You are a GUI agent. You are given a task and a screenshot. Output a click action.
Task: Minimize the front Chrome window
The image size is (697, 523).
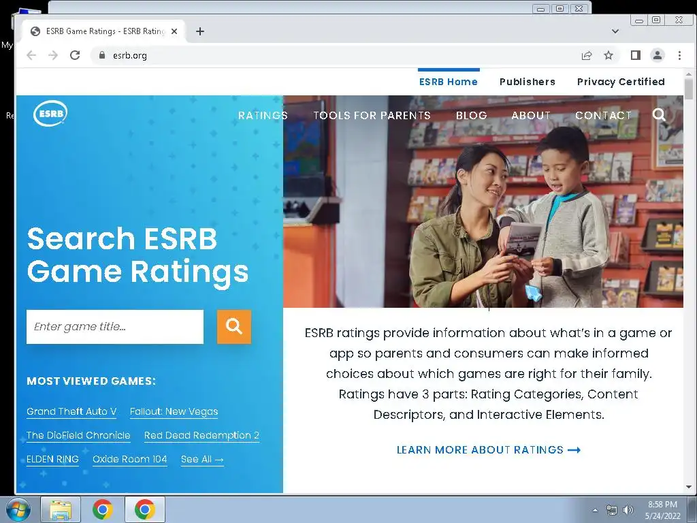[x=638, y=20]
